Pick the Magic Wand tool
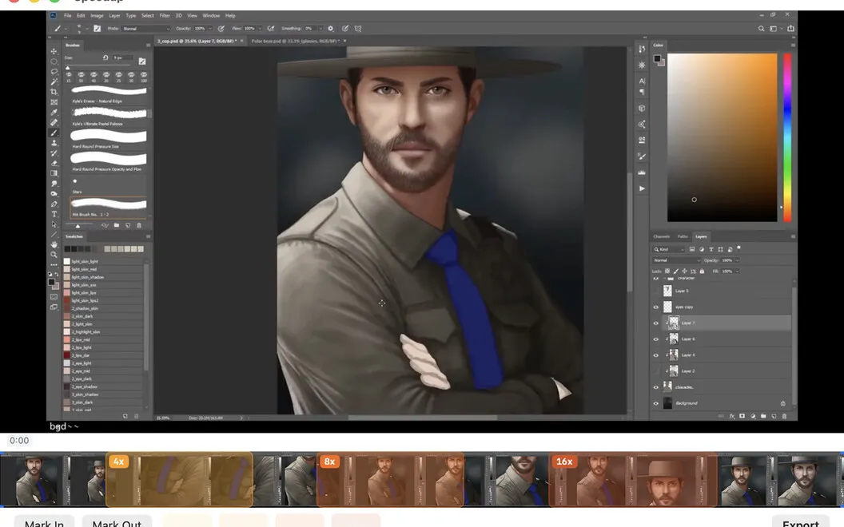844x527 pixels. pos(54,81)
